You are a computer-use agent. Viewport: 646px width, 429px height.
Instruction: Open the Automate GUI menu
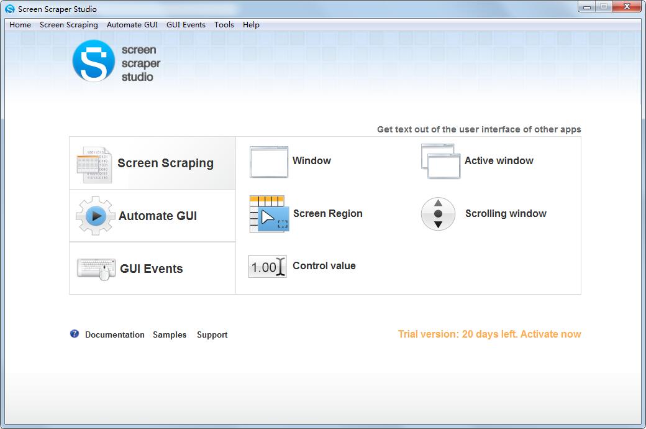click(132, 25)
